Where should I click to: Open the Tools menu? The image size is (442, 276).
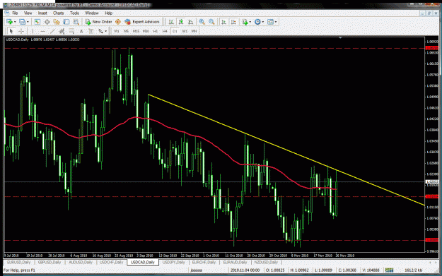[x=74, y=13]
